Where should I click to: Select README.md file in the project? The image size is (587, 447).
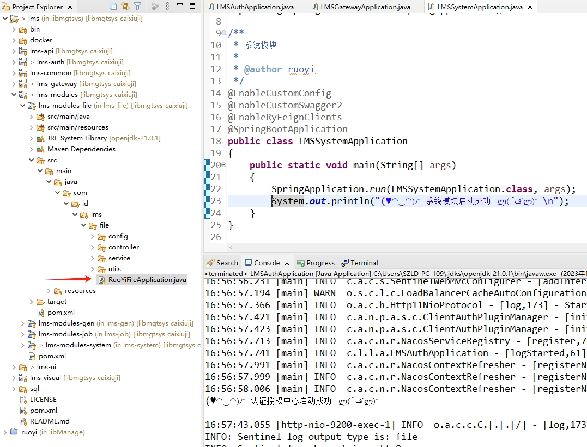(50, 421)
